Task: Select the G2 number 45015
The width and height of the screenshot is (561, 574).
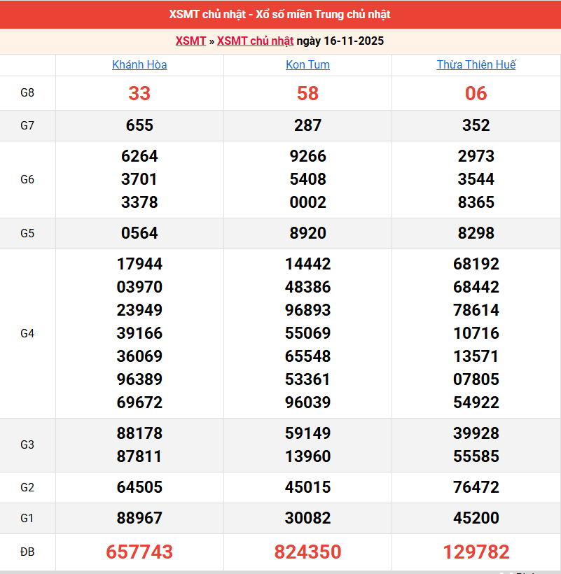Action: 307,487
